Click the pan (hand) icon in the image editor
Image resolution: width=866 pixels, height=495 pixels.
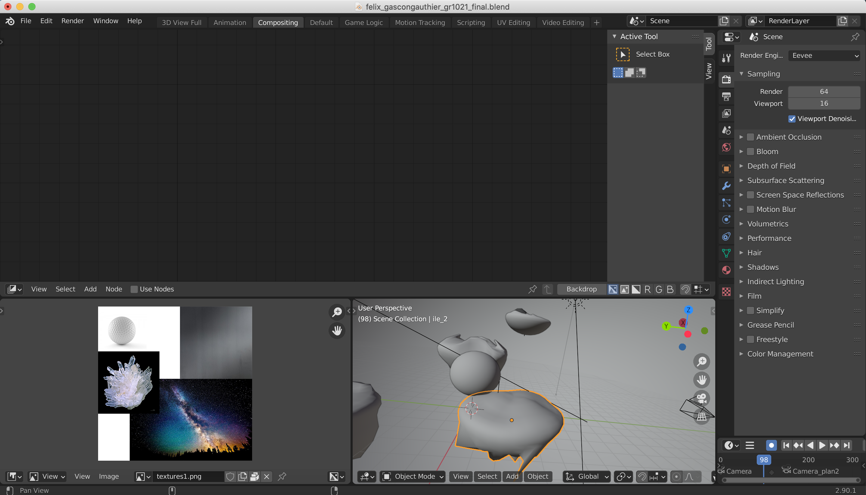click(337, 330)
